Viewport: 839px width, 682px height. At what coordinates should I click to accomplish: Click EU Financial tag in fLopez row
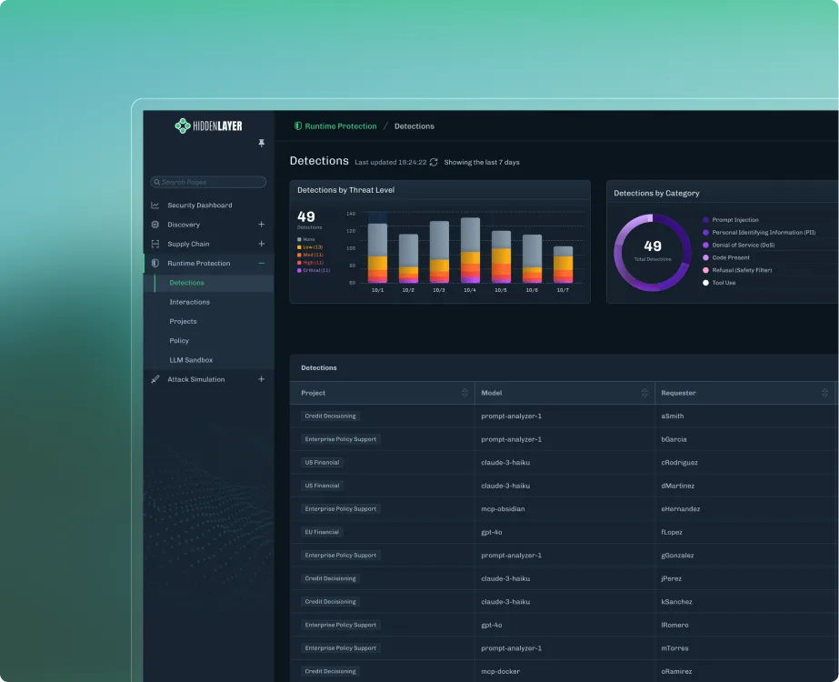point(322,532)
